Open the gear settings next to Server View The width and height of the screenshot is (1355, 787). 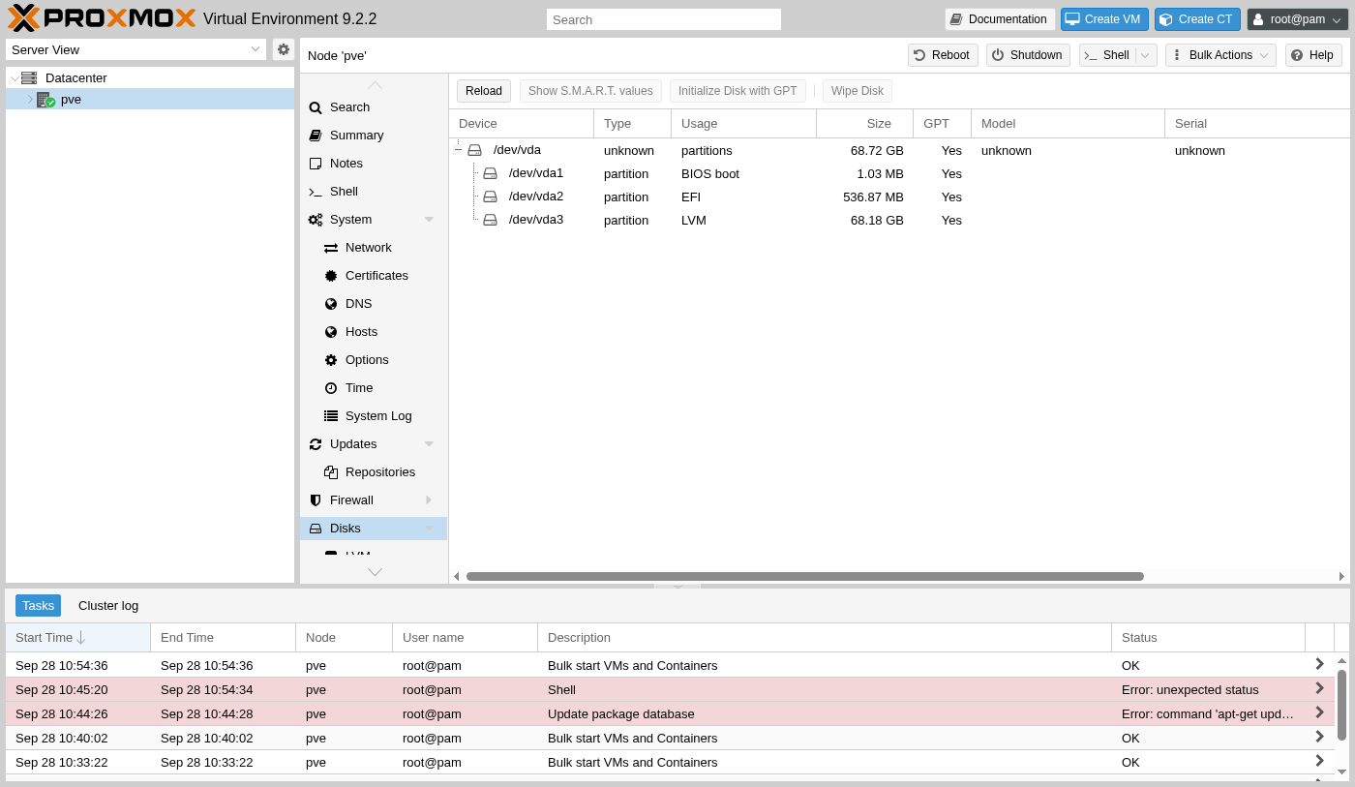coord(284,49)
